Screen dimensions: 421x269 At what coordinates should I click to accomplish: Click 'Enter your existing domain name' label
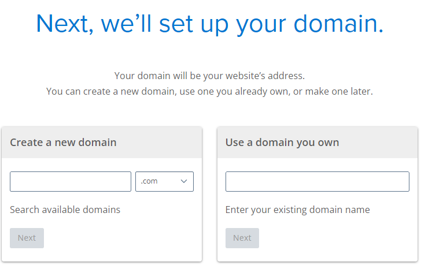click(x=297, y=210)
